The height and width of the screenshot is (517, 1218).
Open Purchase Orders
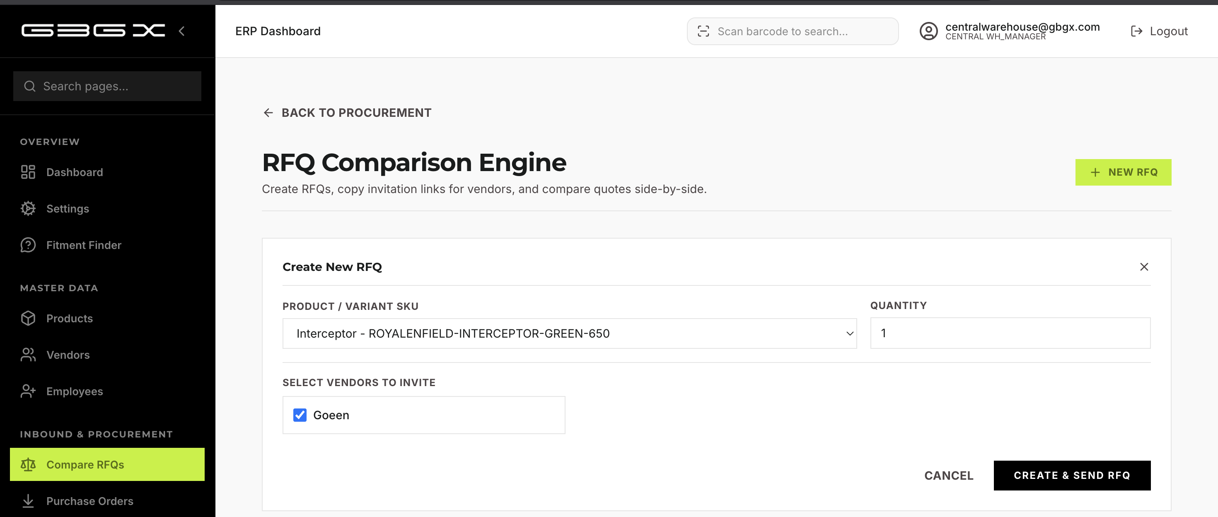tap(107, 501)
